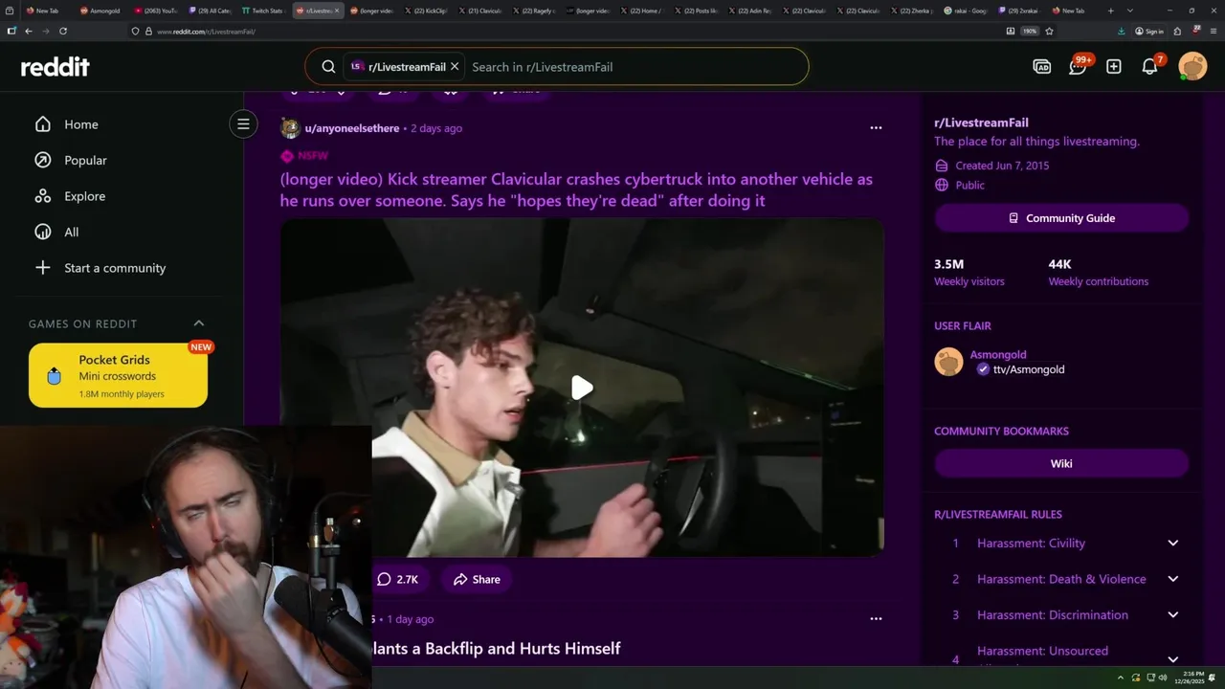Remove the r/LivestreamFail search filter

(455, 67)
